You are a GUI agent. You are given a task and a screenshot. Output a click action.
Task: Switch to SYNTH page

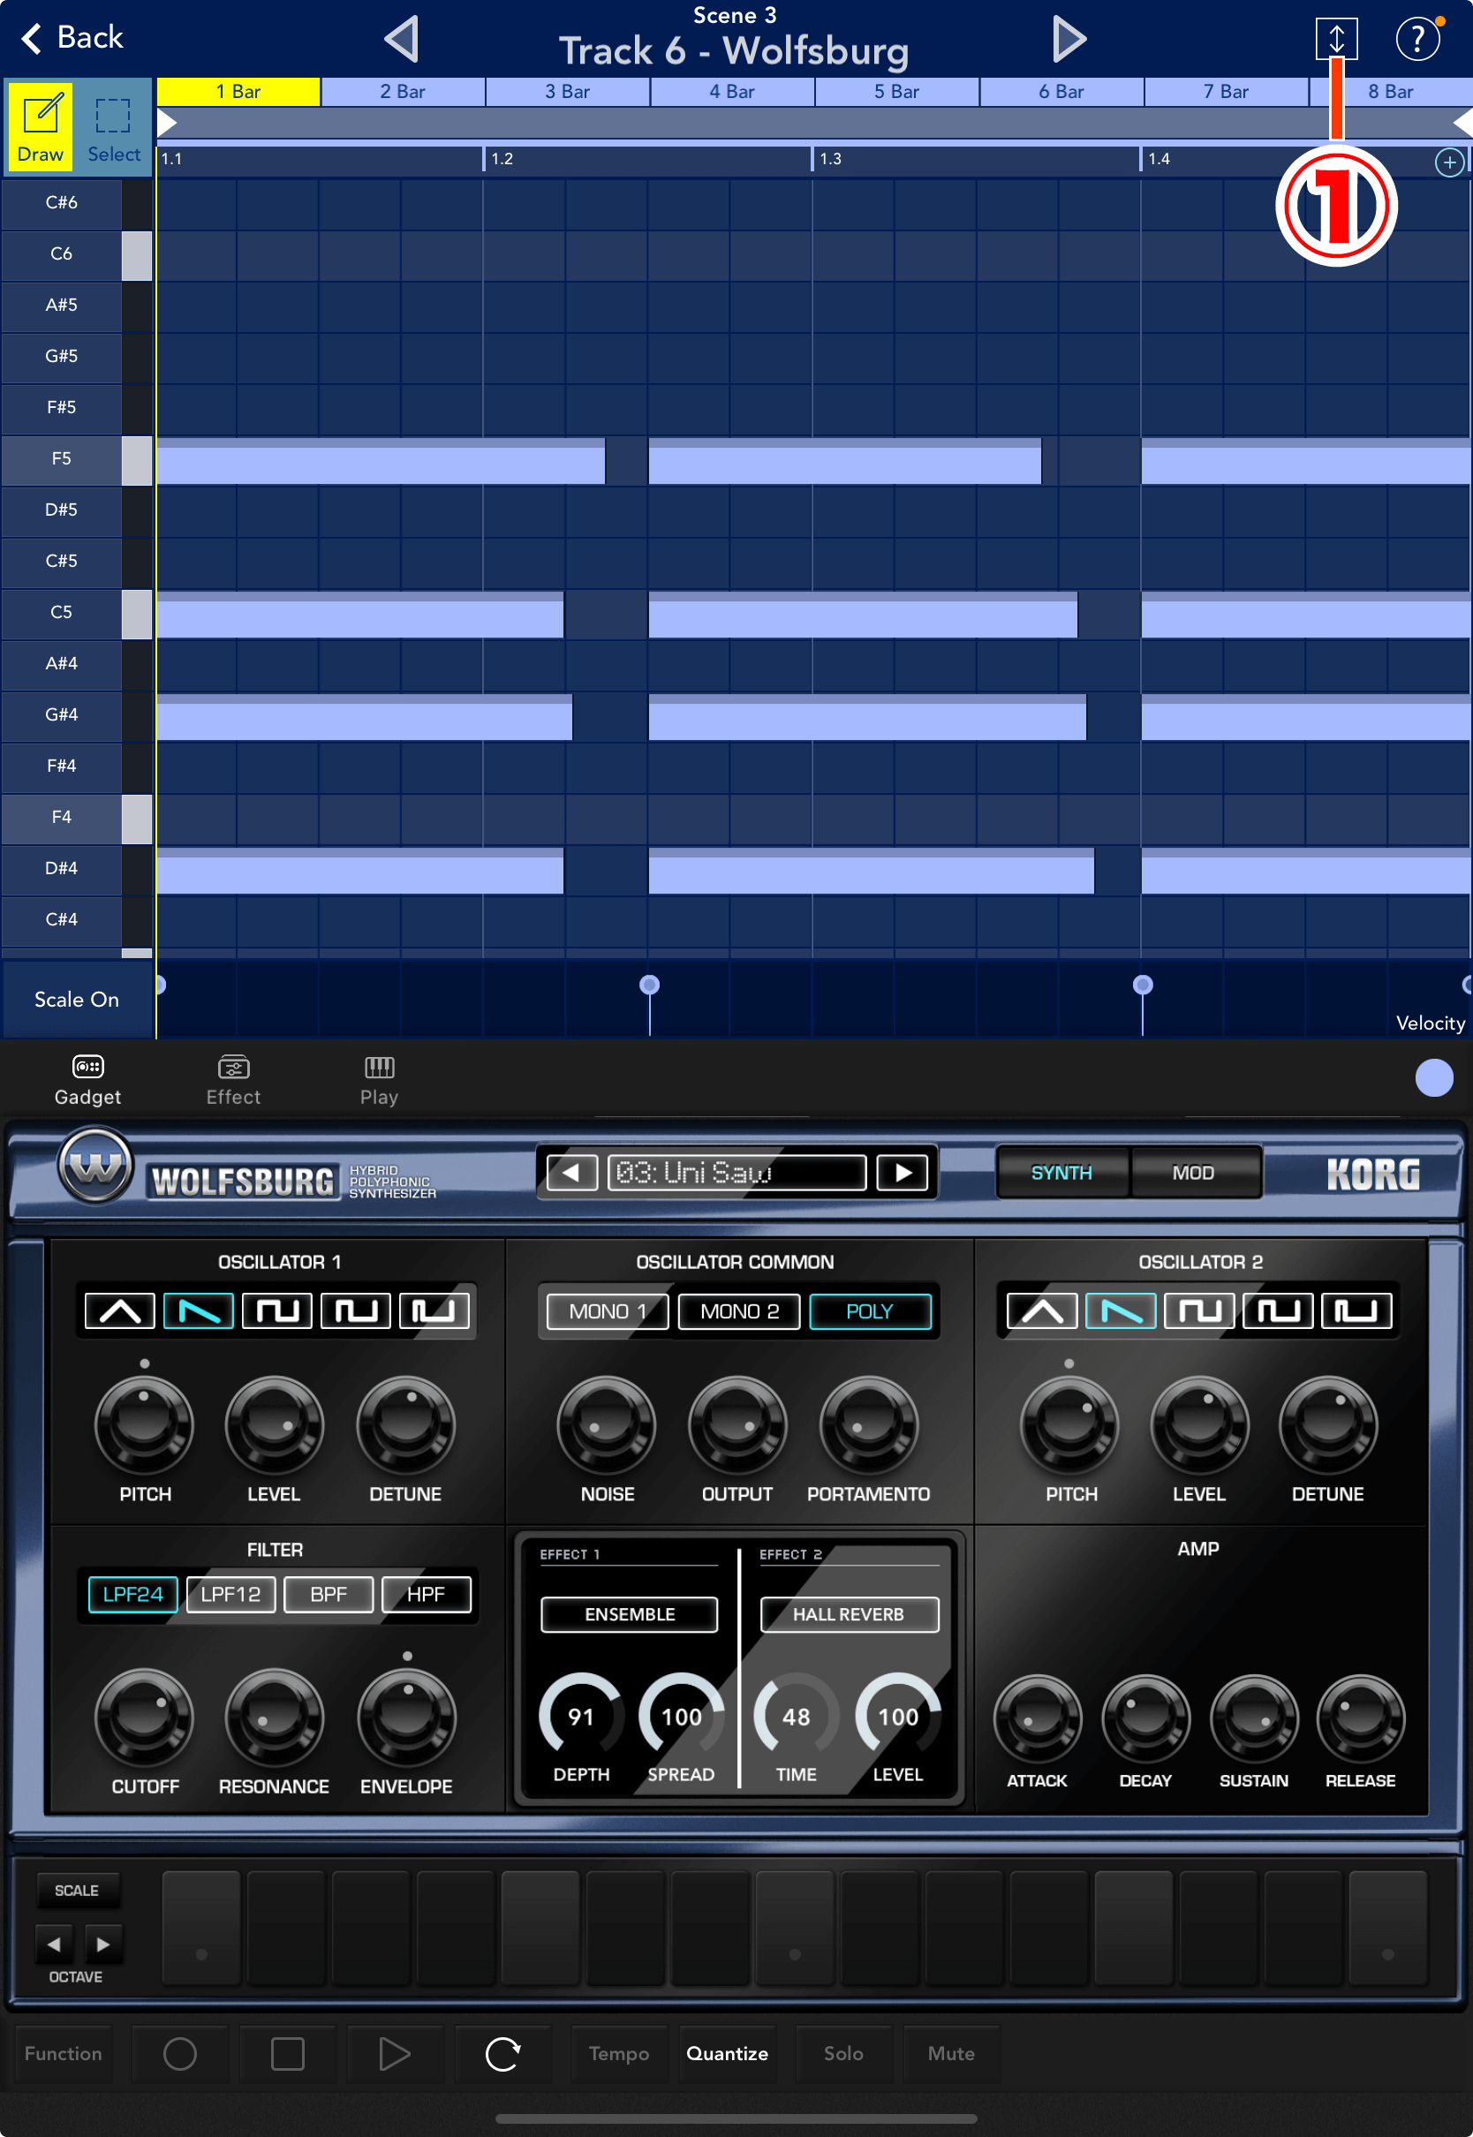(x=1061, y=1172)
